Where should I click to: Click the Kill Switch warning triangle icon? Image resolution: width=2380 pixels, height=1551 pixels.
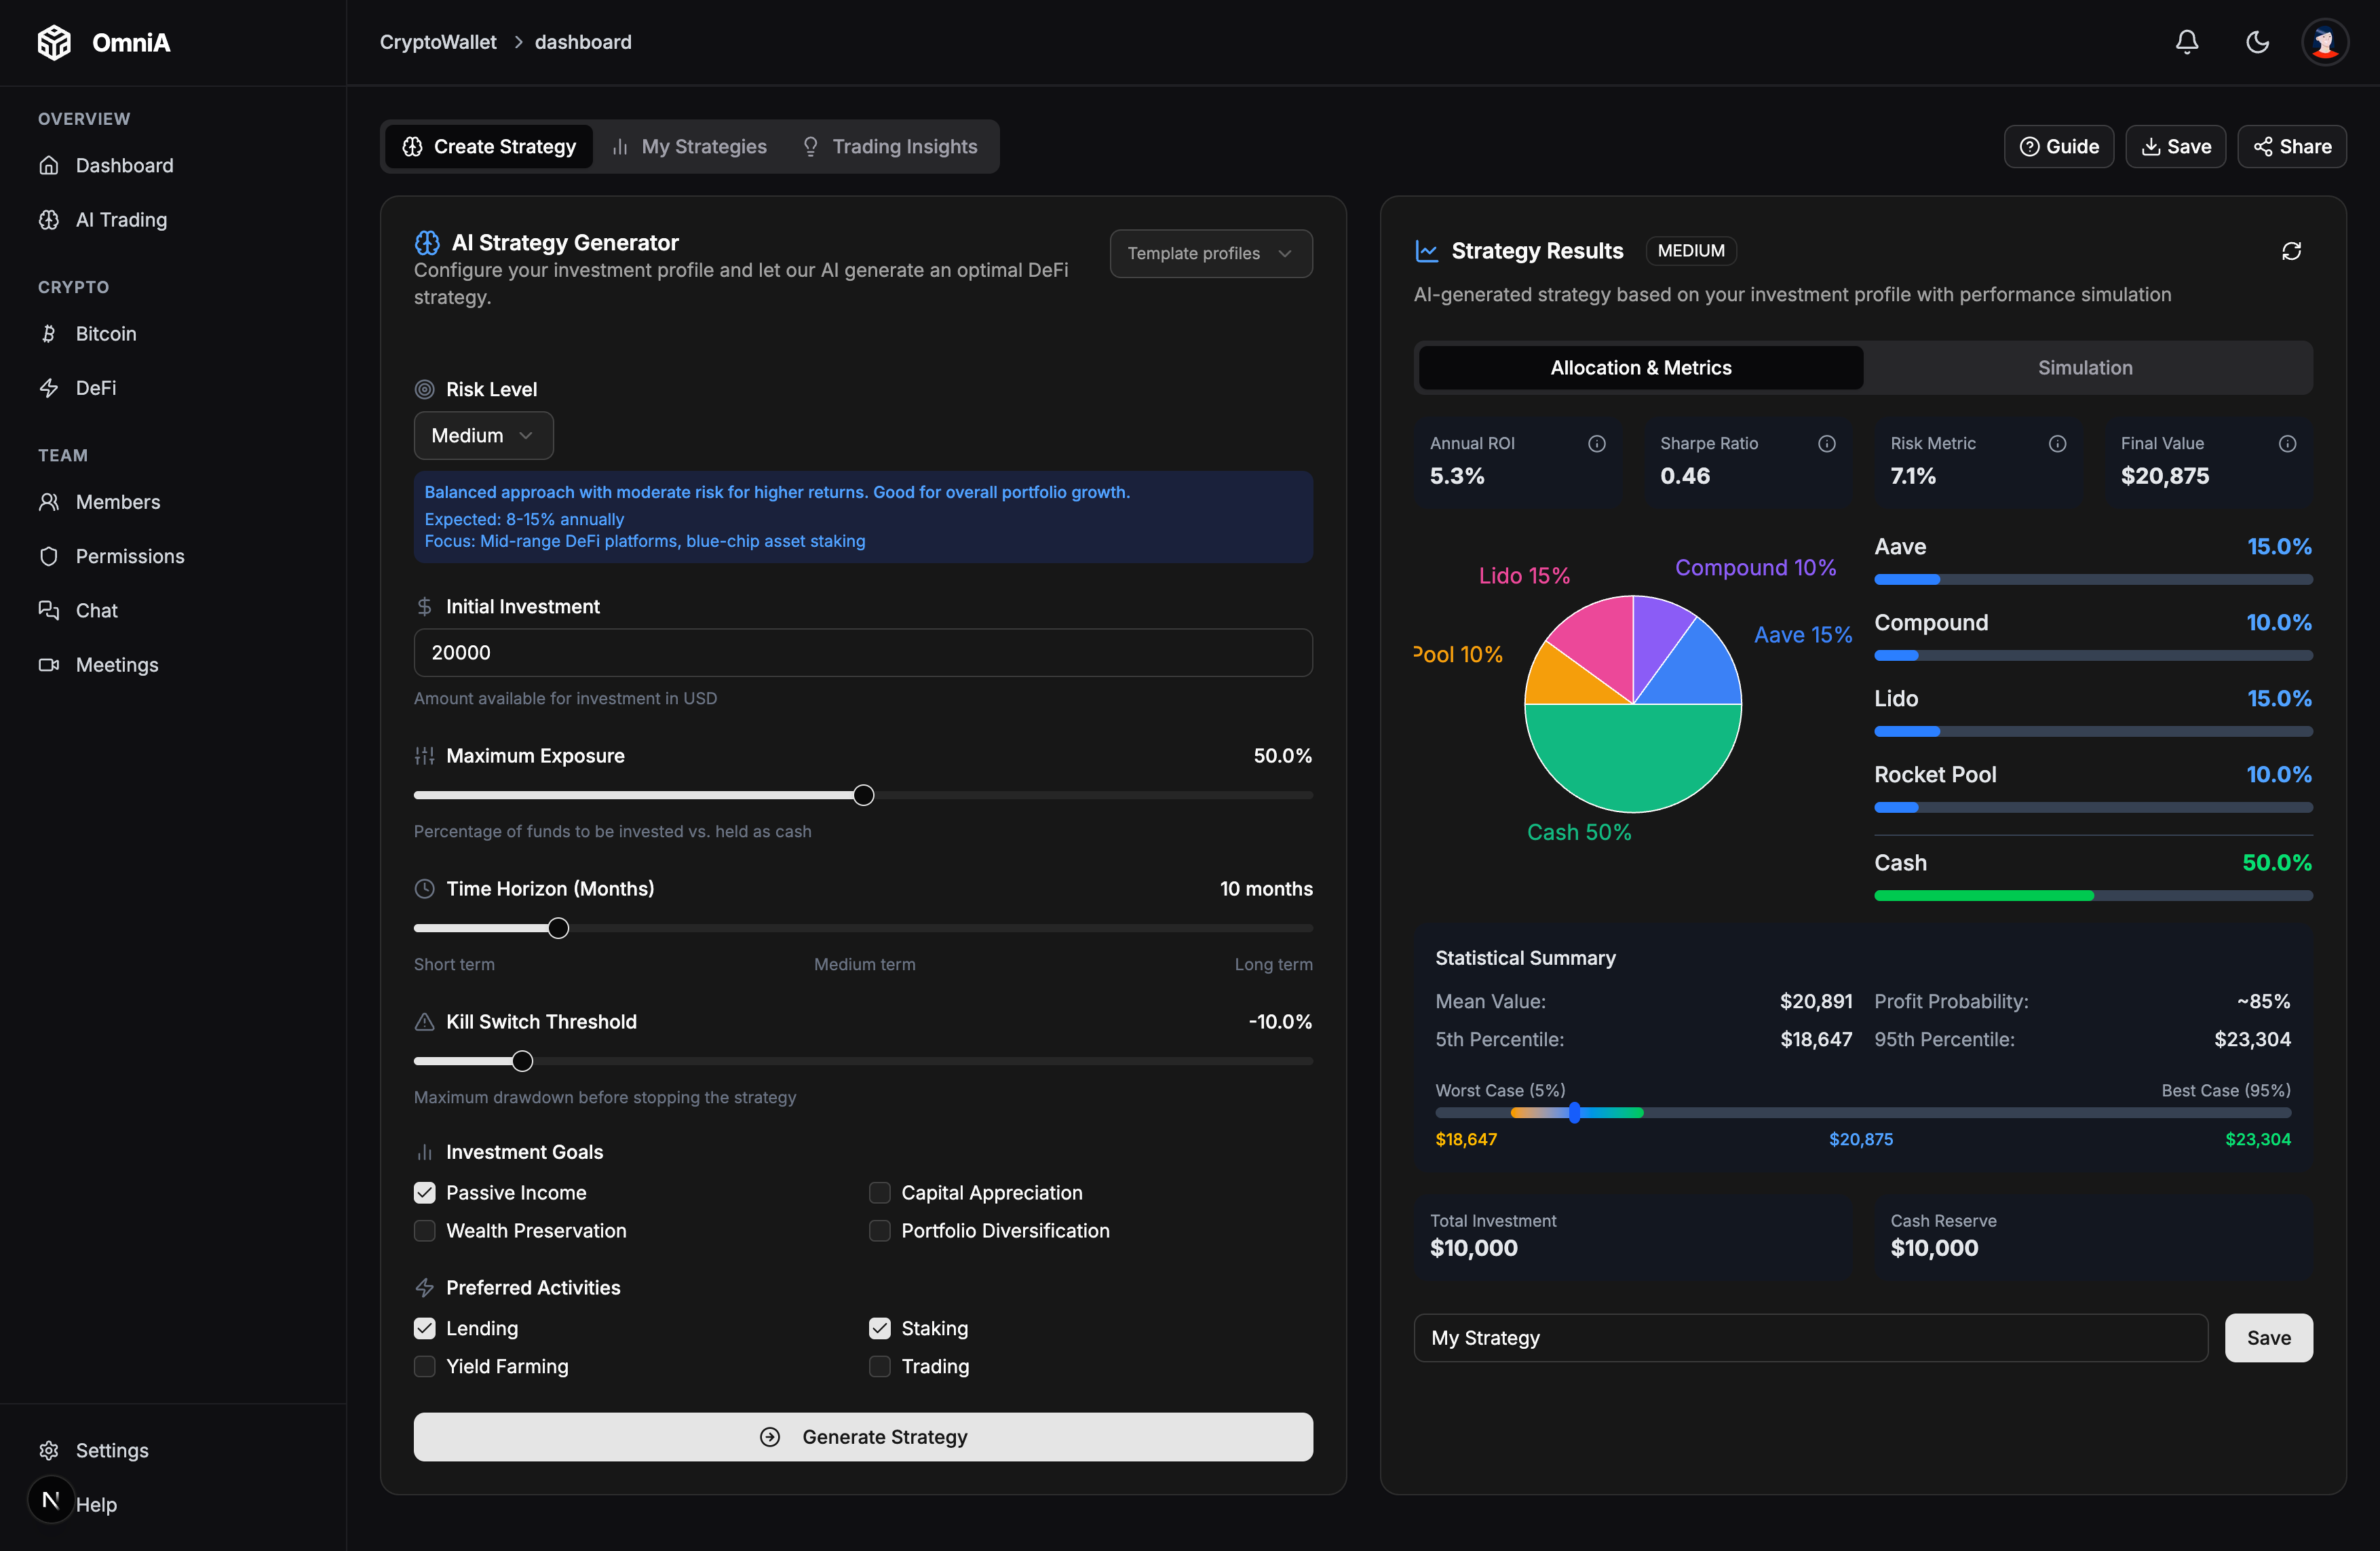pyautogui.click(x=424, y=1021)
